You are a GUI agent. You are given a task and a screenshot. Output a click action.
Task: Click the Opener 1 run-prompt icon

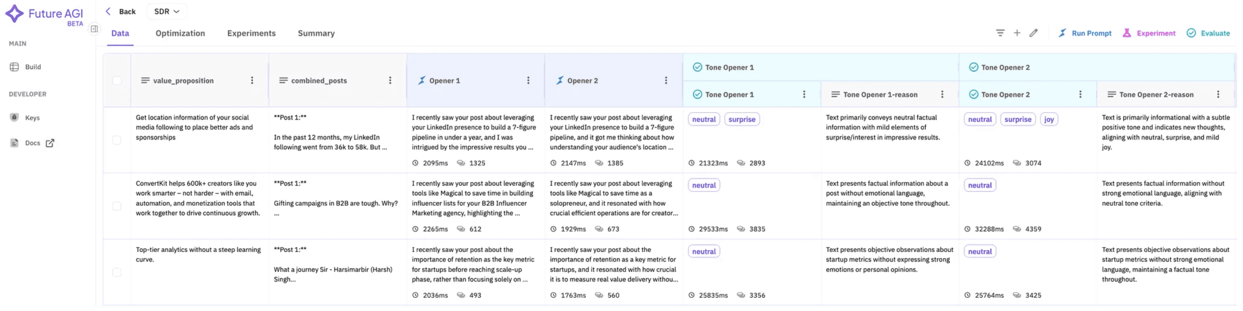[x=422, y=80]
